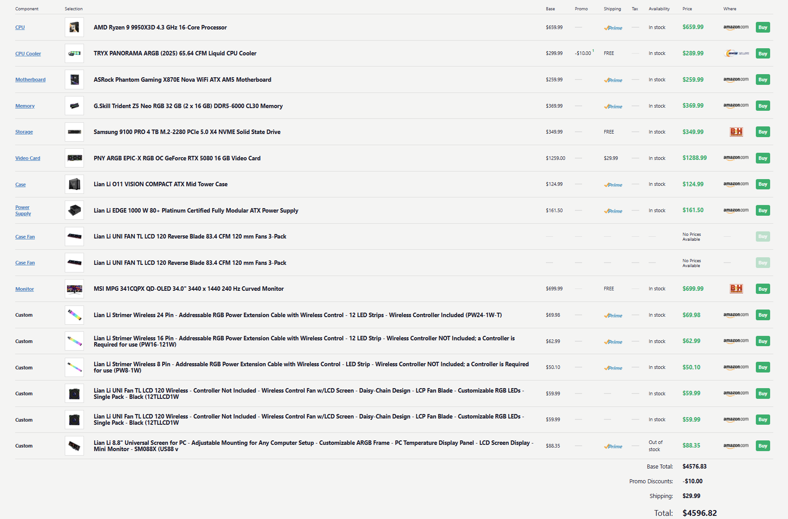
Task: Click the Amazon logo for the Lian Li 8.8" Universal Screen
Action: (x=736, y=446)
